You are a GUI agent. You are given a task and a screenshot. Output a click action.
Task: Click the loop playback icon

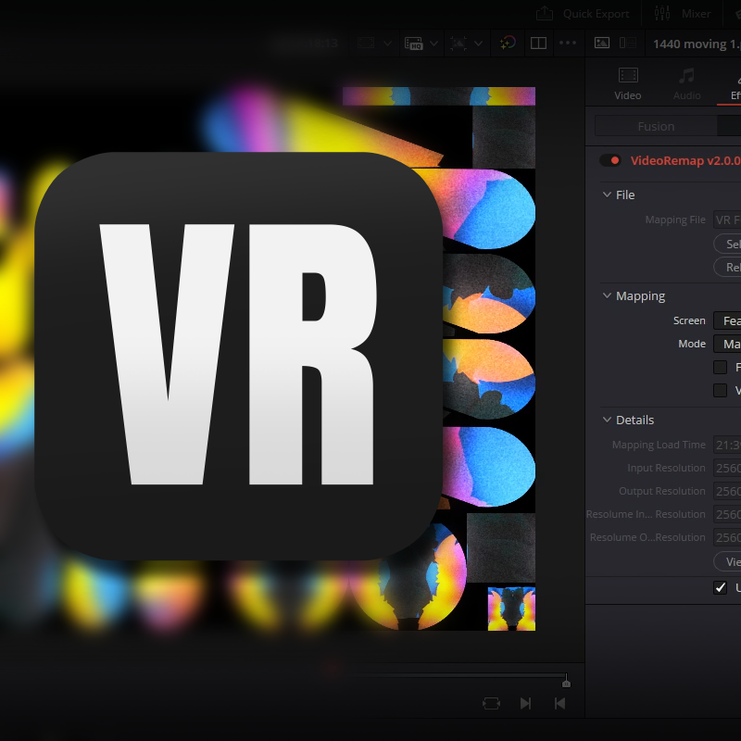[x=491, y=703]
